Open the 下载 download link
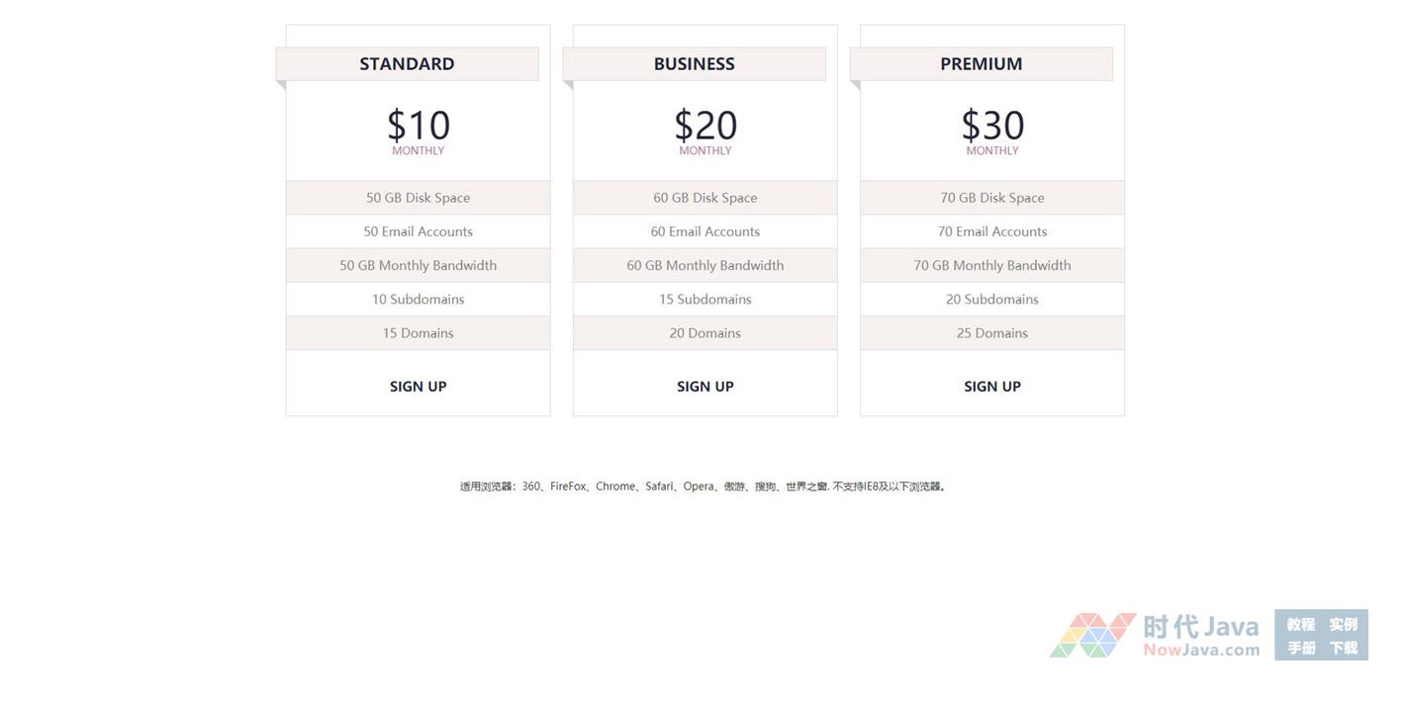Screen dimensions: 1410x710 click(x=1343, y=648)
